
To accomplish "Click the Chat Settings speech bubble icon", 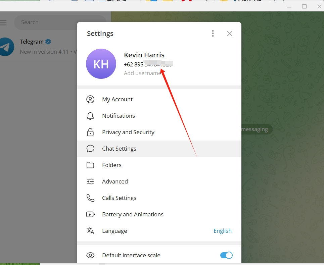I will [90, 149].
